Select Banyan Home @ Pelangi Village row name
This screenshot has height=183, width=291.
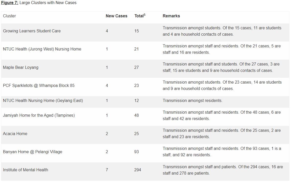click(32, 152)
